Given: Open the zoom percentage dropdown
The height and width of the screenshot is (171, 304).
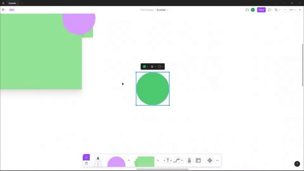Looking at the screenshot, I should point(293,9).
